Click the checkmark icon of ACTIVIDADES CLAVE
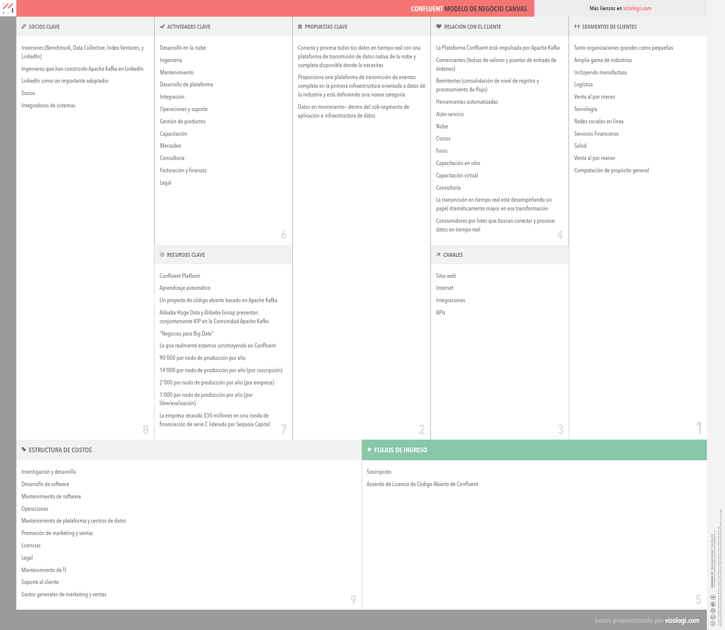The image size is (725, 630). (x=162, y=26)
